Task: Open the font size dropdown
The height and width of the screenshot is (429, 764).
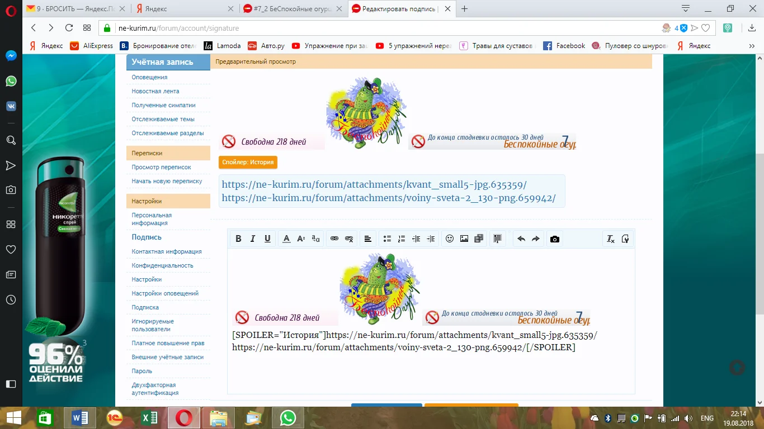Action: point(301,239)
